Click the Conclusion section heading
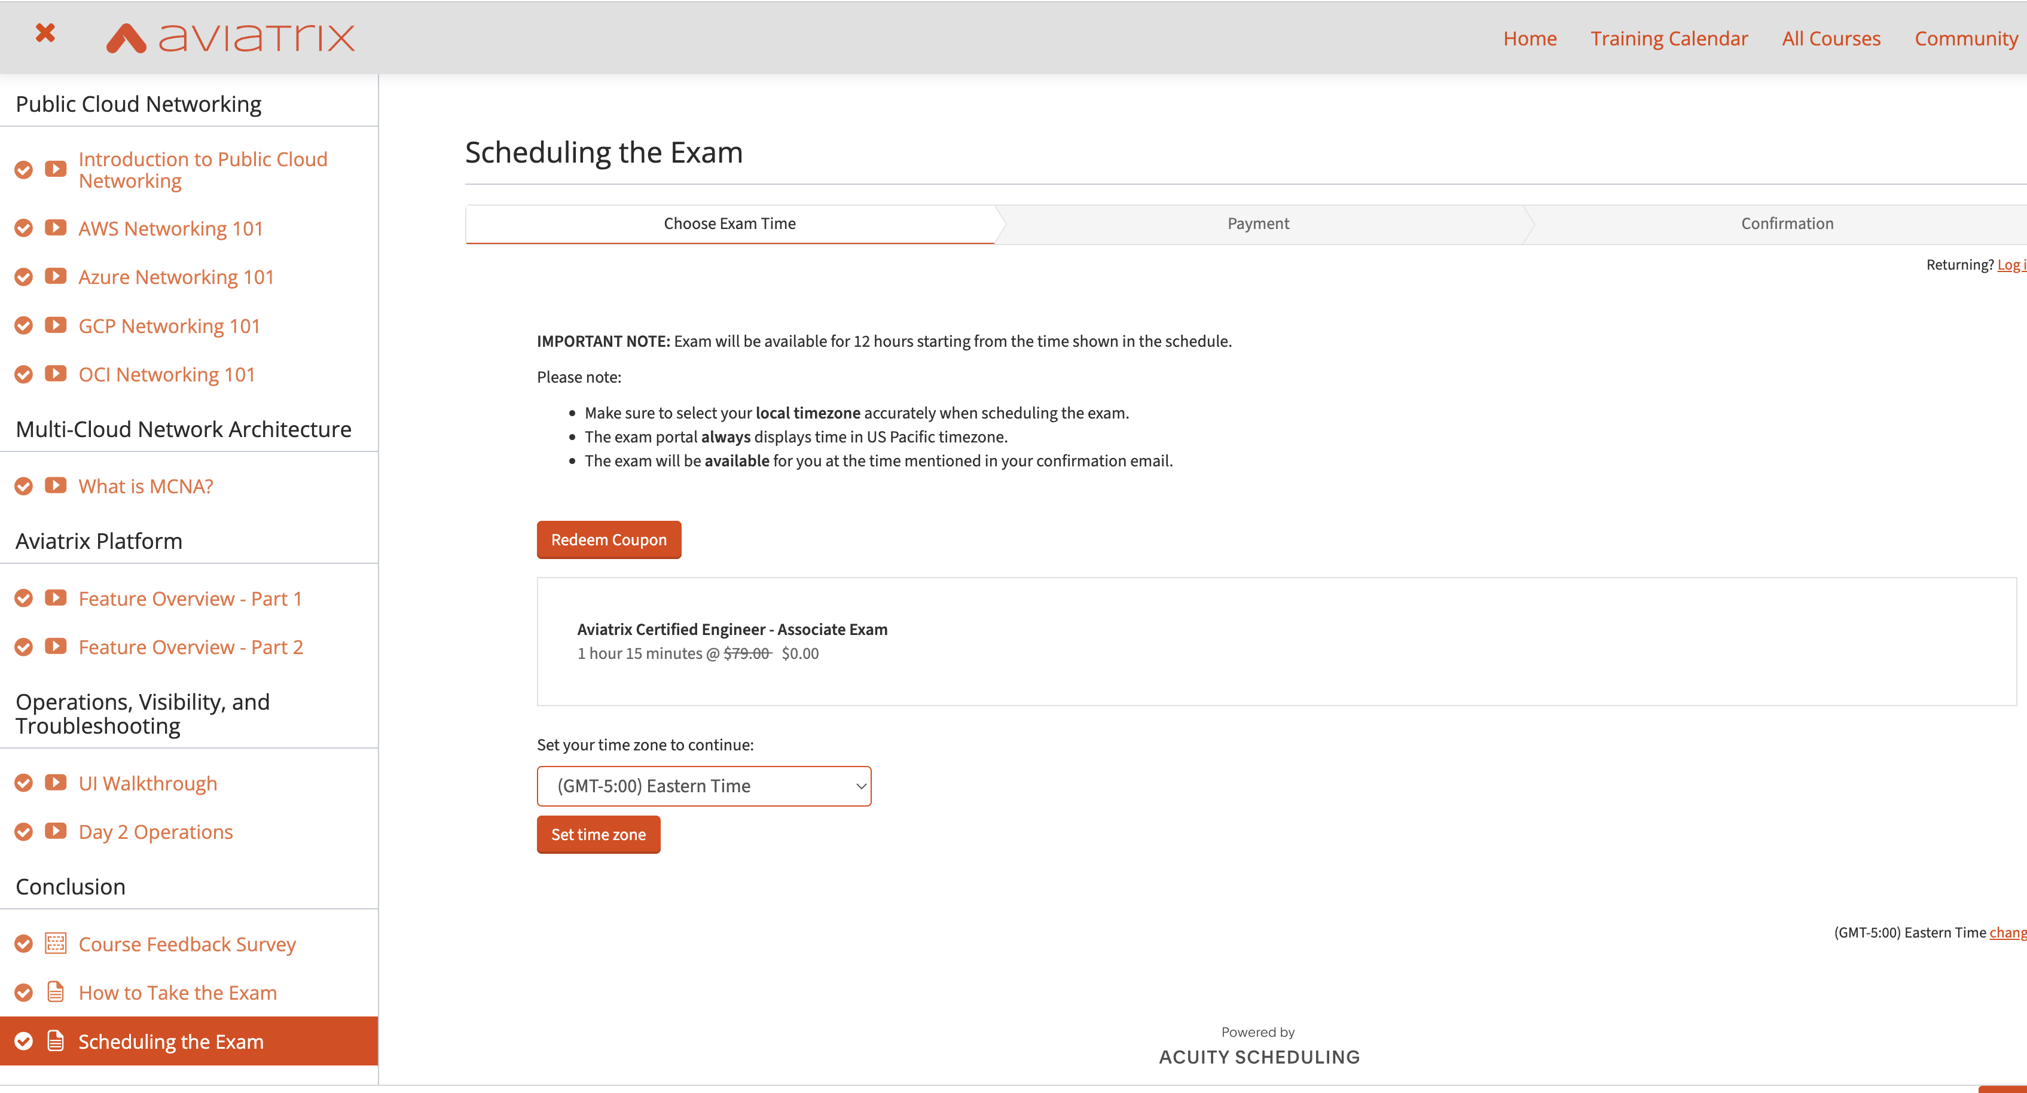This screenshot has height=1093, width=2027. click(x=71, y=887)
